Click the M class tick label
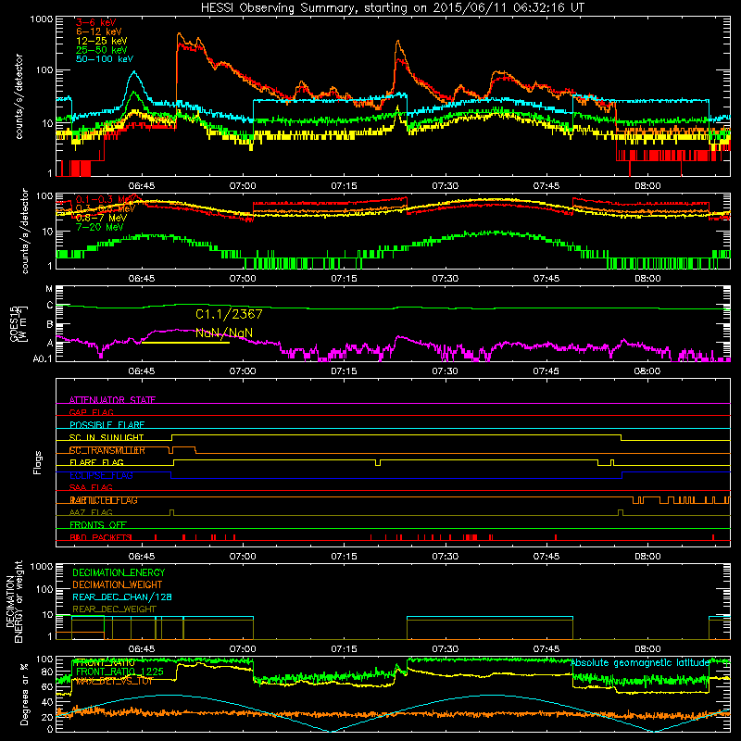 [x=49, y=289]
